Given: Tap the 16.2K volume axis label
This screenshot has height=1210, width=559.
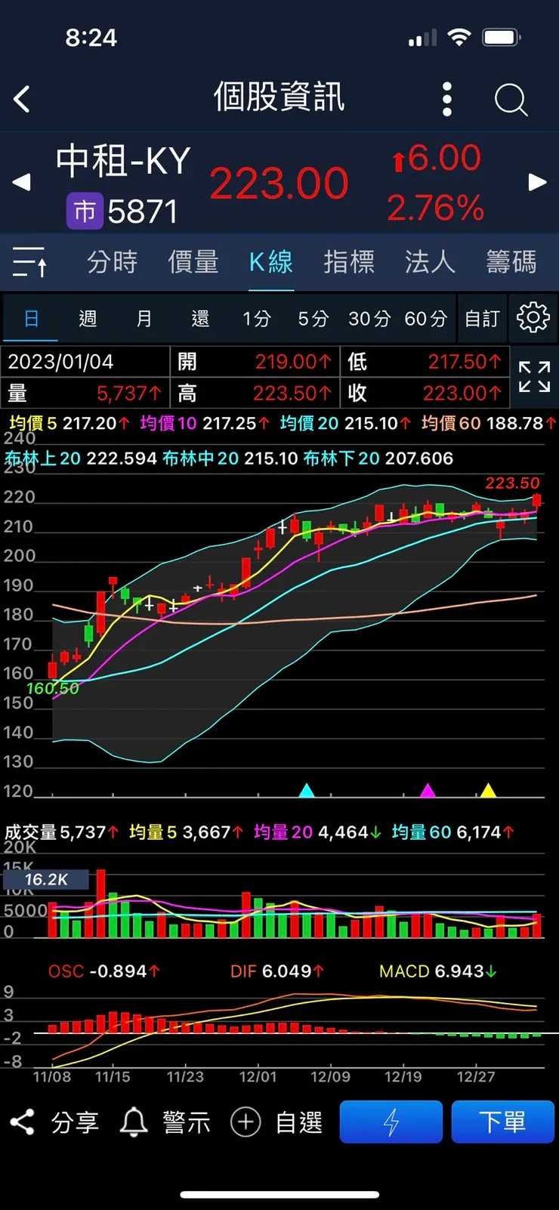Looking at the screenshot, I should coord(46,879).
